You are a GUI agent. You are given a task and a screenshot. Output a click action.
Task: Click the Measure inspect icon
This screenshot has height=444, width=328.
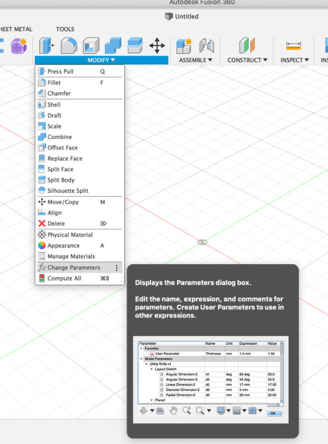pyautogui.click(x=294, y=46)
